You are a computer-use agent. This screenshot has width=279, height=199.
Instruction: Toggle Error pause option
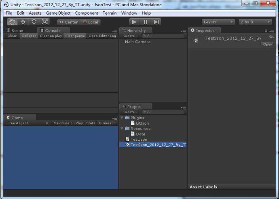75,36
